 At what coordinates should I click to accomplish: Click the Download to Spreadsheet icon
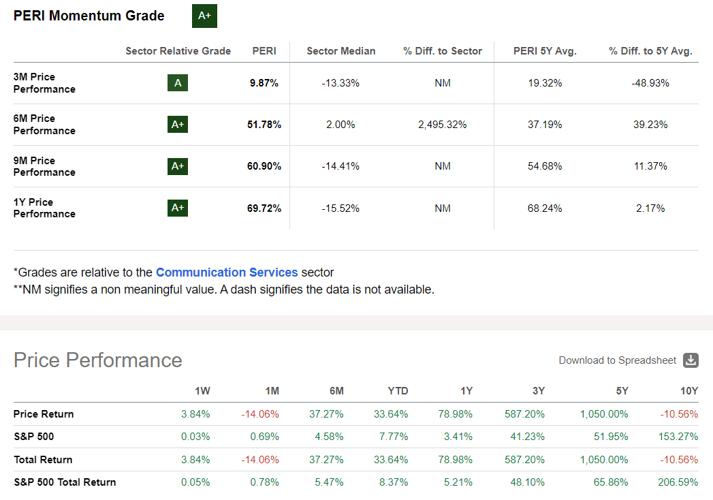(691, 360)
